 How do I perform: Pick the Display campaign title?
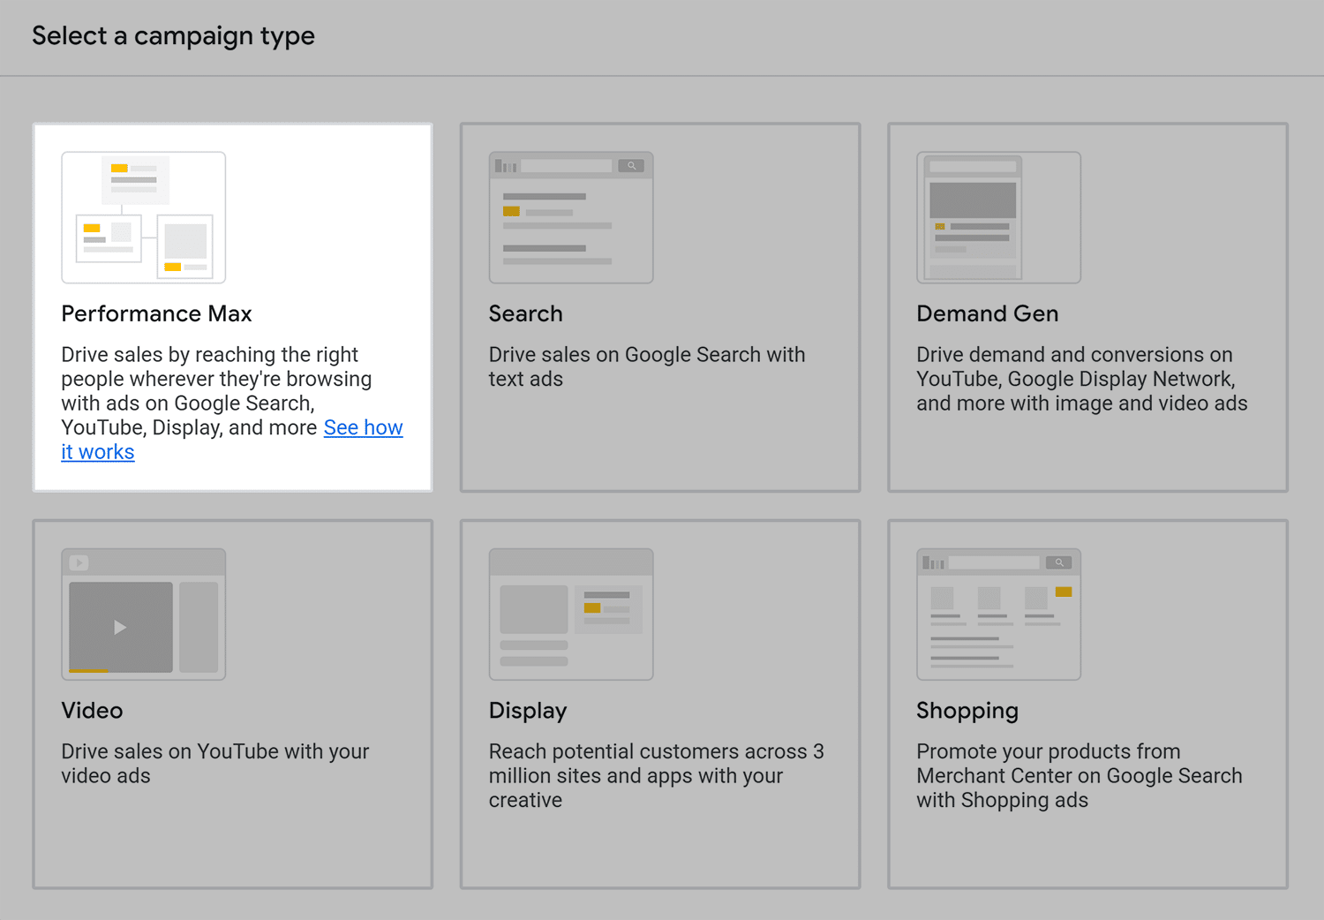(x=528, y=711)
